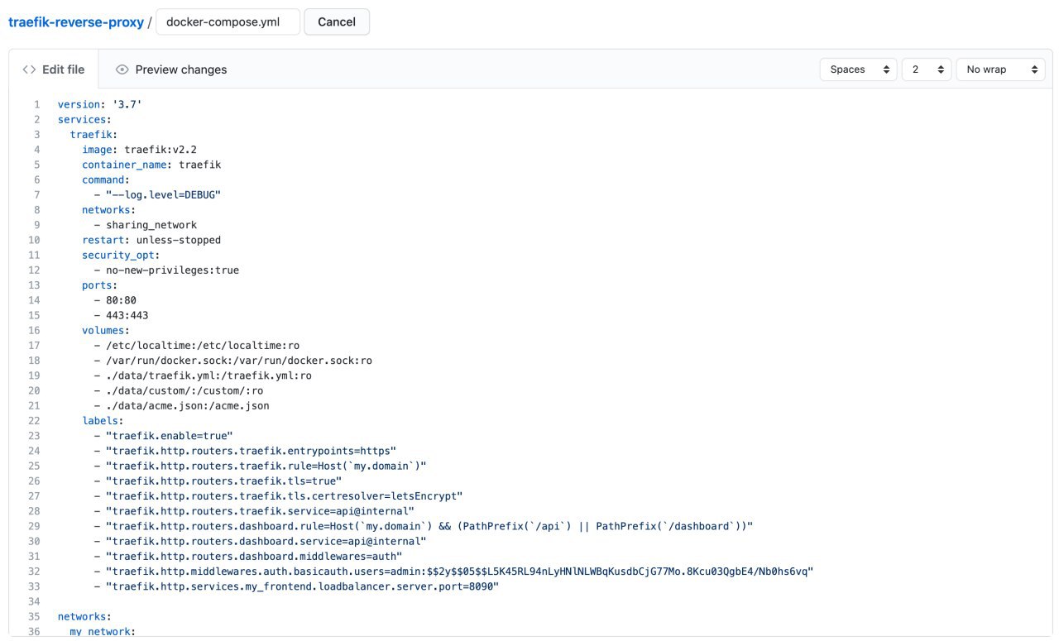Click the '80:80' port entry

[x=115, y=300]
